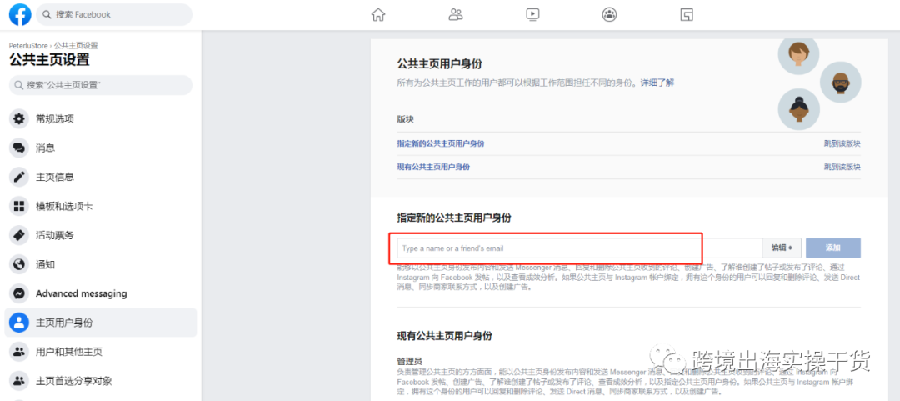Open 用户和其他主页 in the sidebar
Screen dimensions: 900x401
pyautogui.click(x=101, y=352)
